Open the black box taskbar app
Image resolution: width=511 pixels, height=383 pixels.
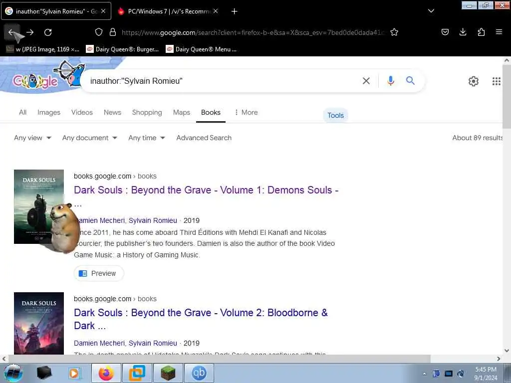[x=44, y=373]
